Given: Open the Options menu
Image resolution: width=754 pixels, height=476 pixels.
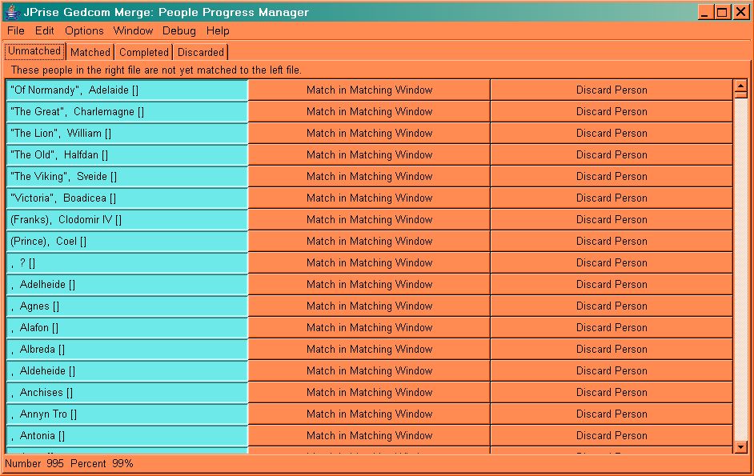Looking at the screenshot, I should tap(84, 30).
